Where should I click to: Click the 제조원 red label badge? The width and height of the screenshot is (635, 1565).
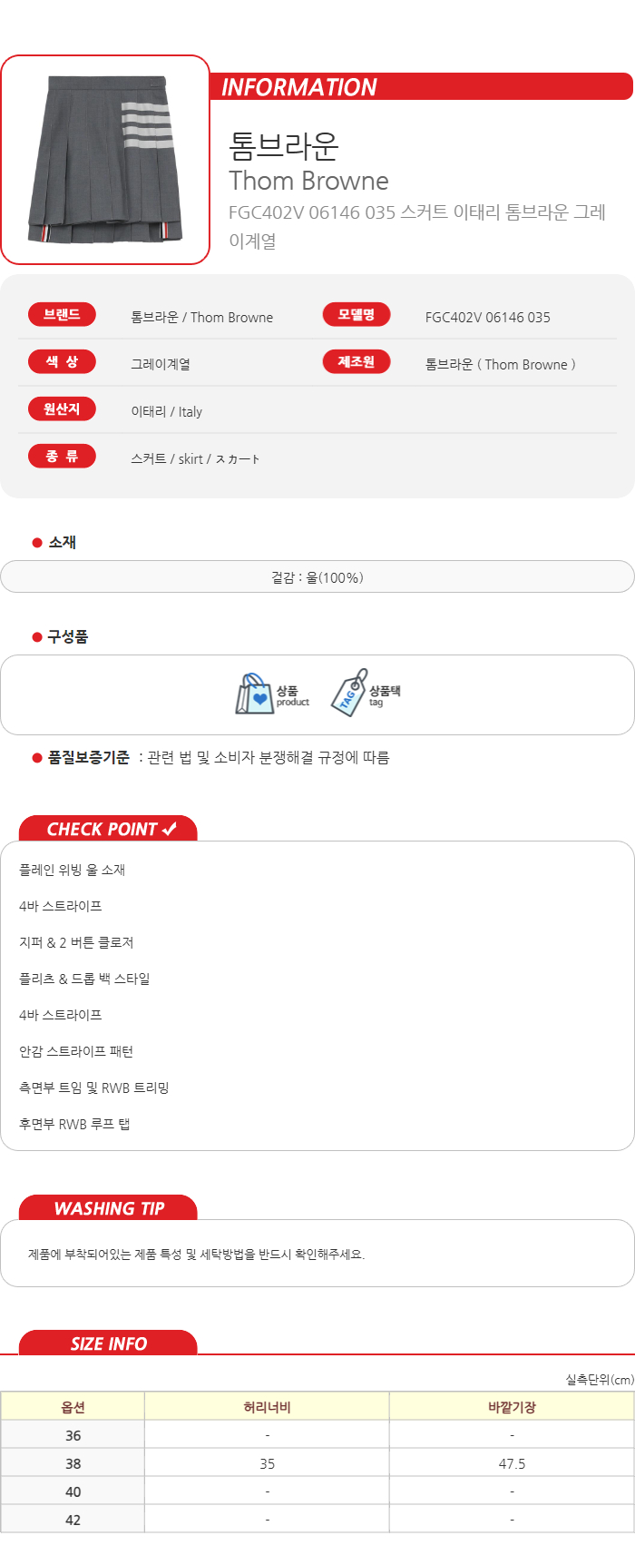coord(357,362)
